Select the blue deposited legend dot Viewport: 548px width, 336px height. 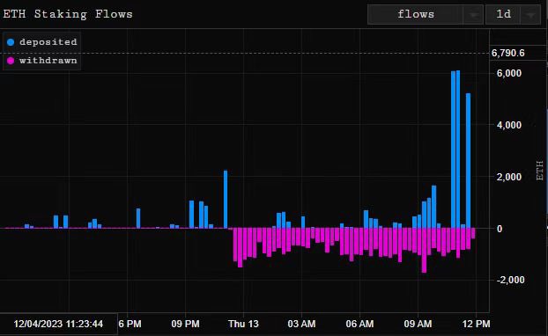tap(11, 42)
